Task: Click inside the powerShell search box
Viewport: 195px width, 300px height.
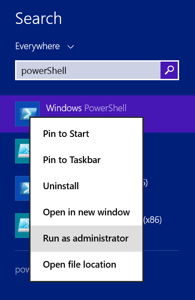Action: coord(88,70)
